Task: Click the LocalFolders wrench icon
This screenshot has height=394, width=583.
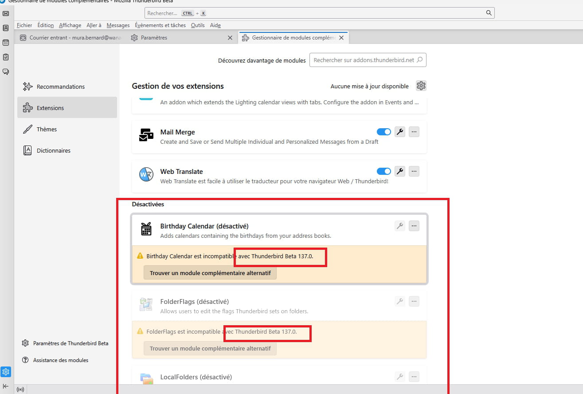Action: pyautogui.click(x=400, y=377)
